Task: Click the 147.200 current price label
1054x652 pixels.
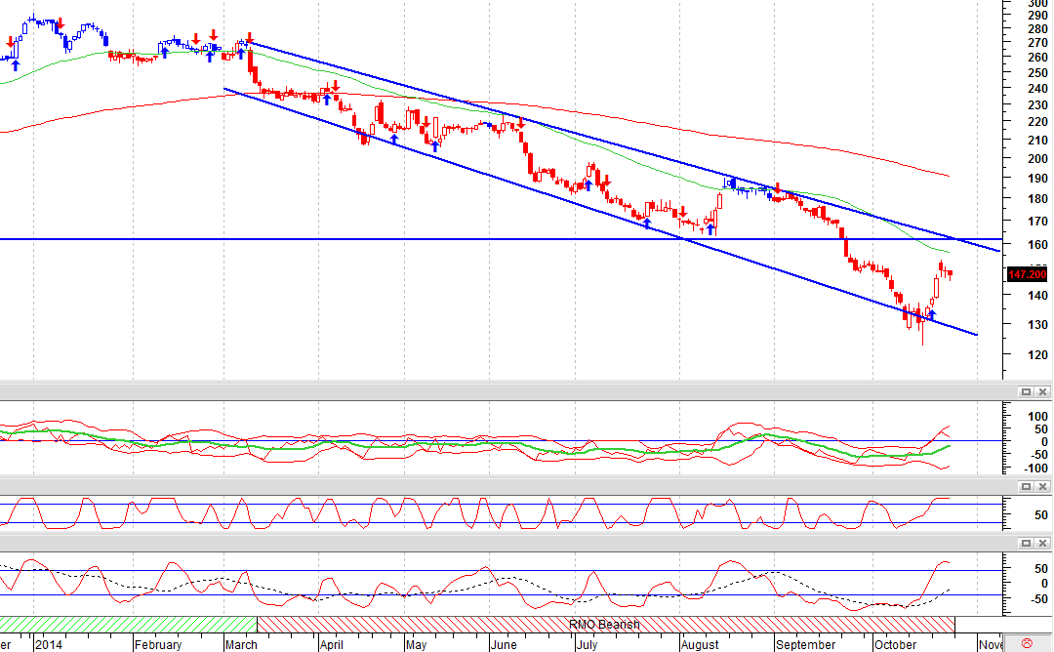Action: pyautogui.click(x=1027, y=274)
